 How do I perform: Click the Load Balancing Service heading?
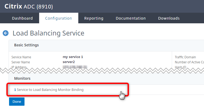click(x=48, y=33)
